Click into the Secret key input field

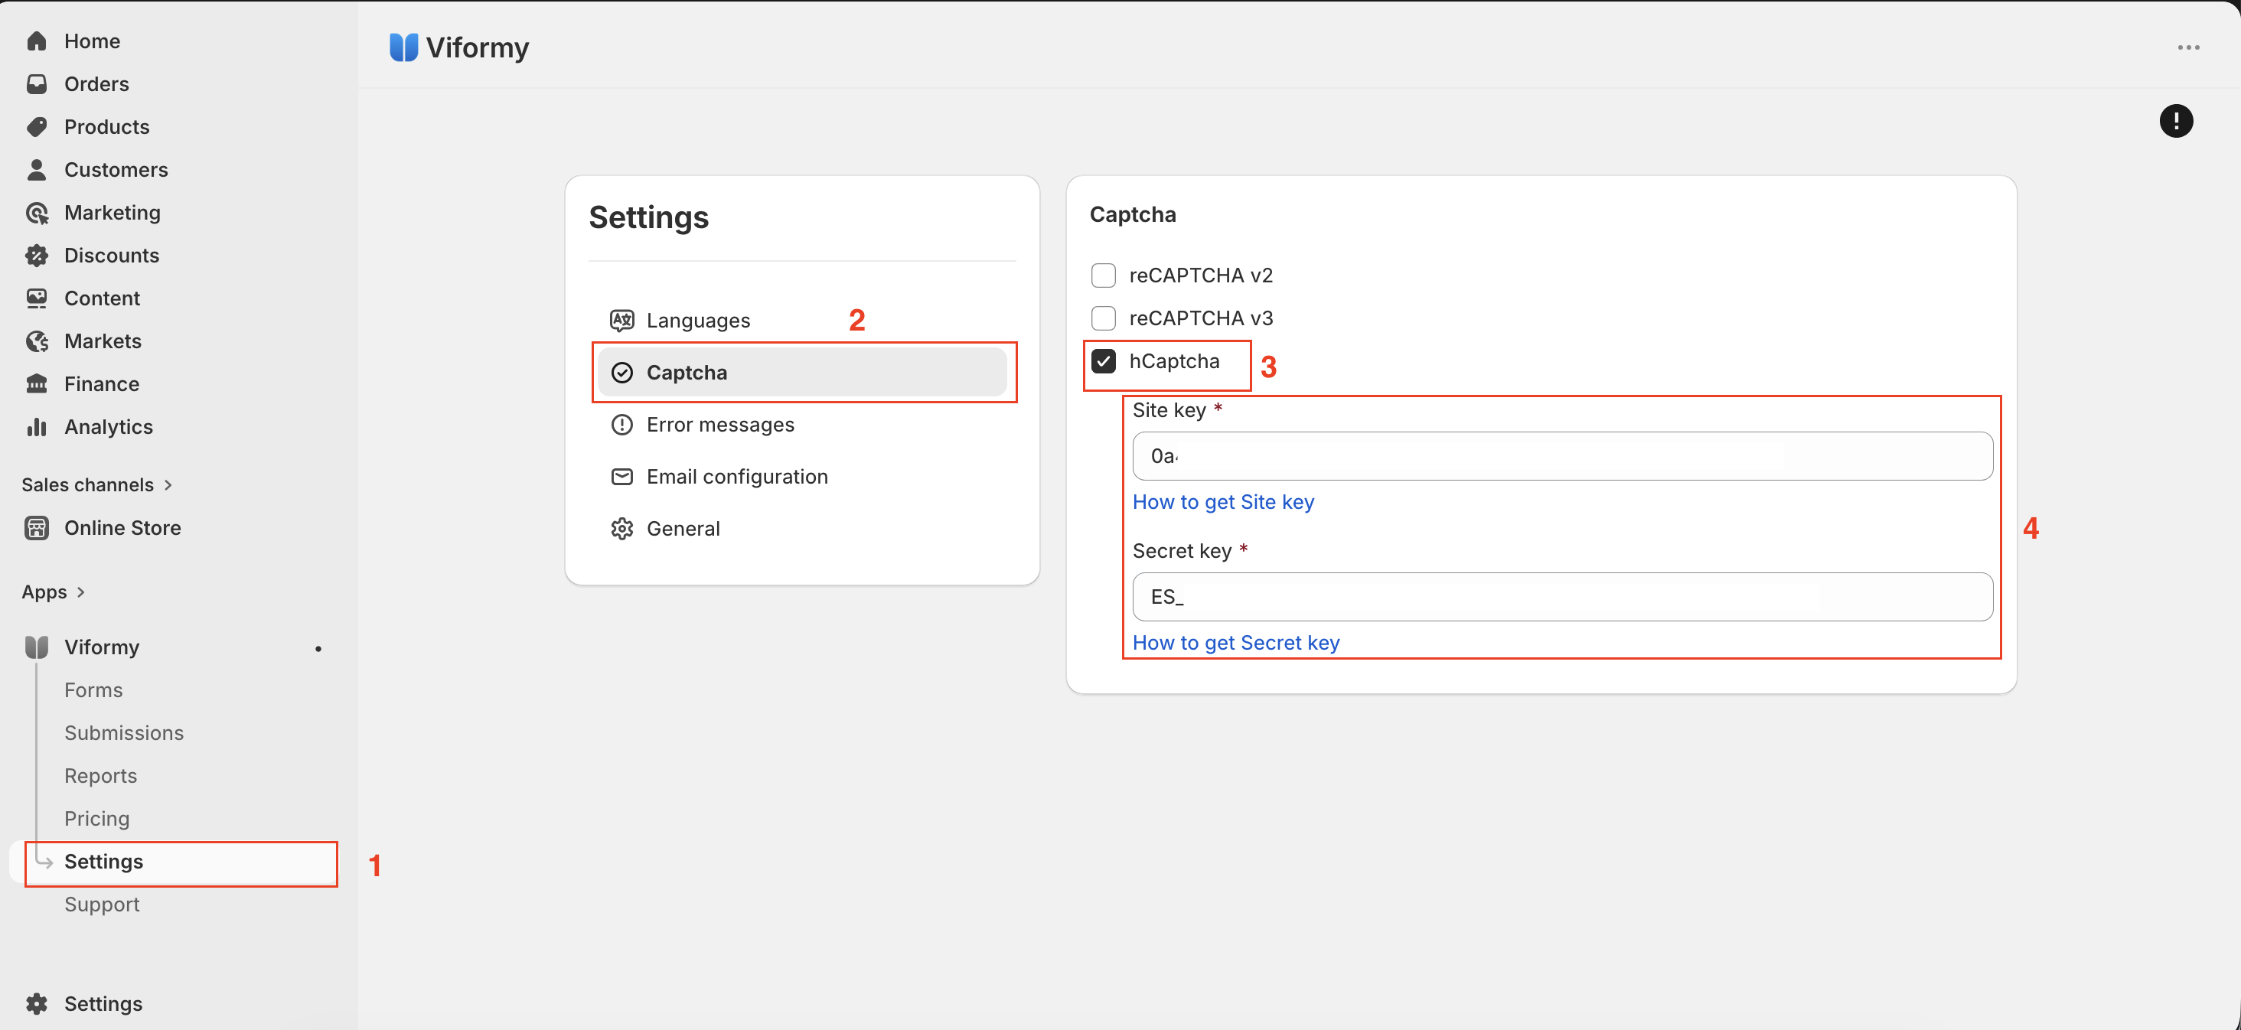click(x=1561, y=597)
